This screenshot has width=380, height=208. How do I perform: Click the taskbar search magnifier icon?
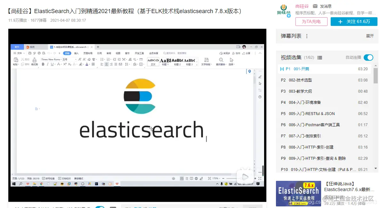point(21,184)
